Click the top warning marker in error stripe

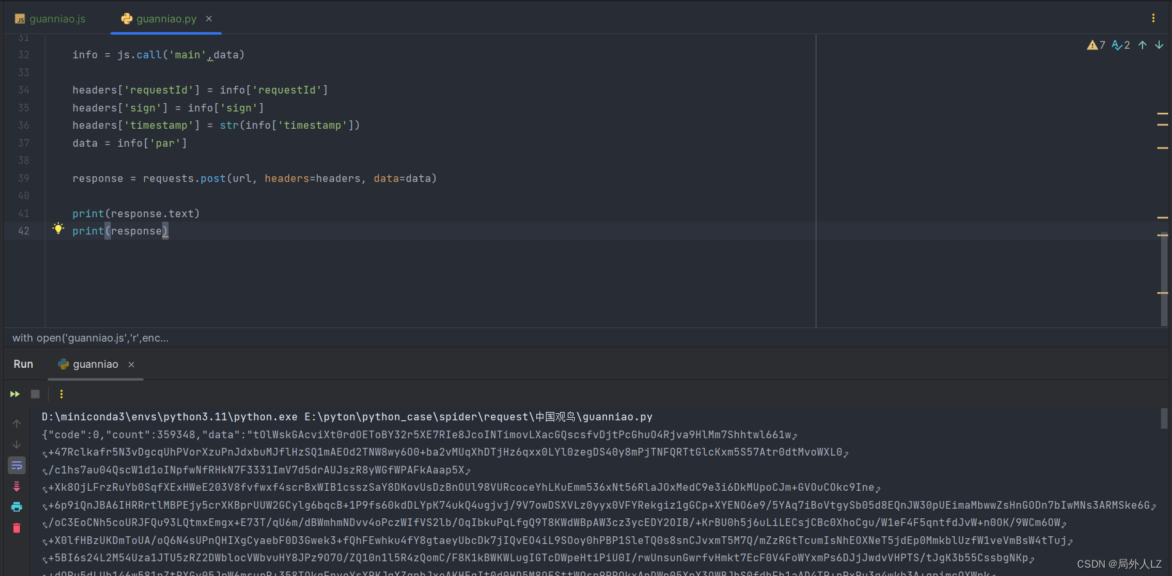pyautogui.click(x=1162, y=113)
